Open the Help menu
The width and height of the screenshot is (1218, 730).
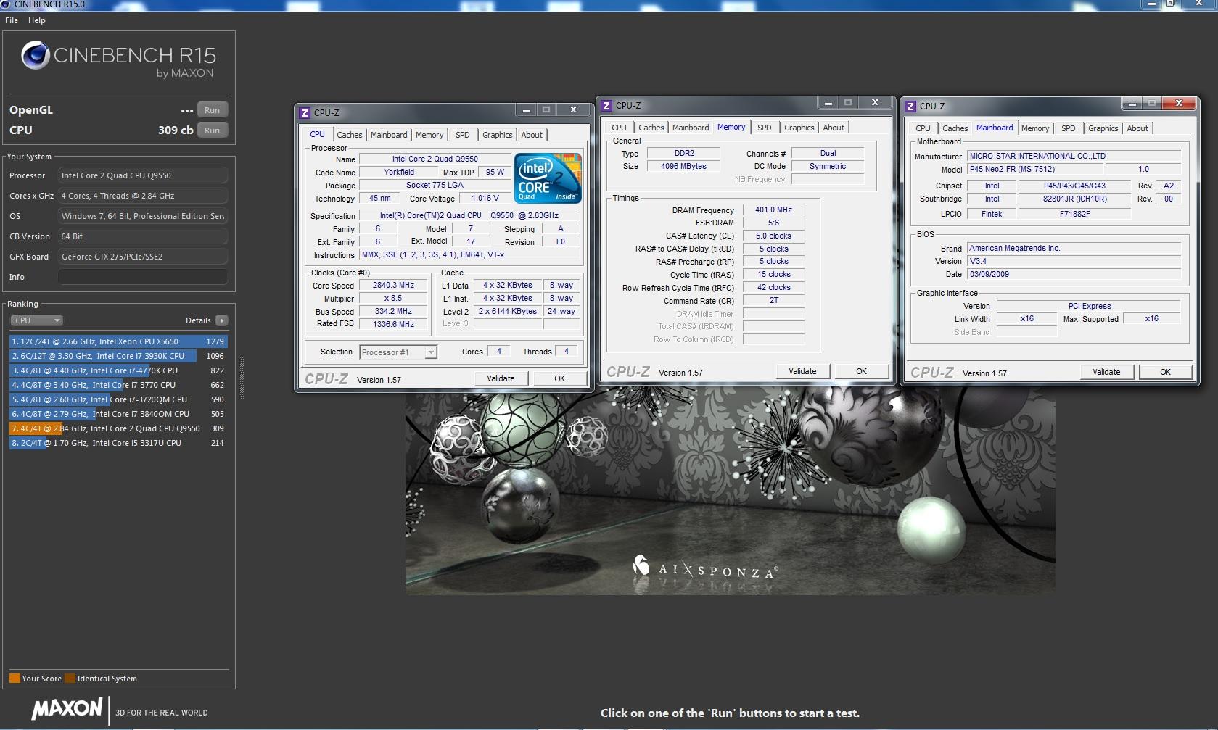37,20
